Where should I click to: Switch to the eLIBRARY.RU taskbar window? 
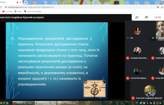[x=23, y=103]
